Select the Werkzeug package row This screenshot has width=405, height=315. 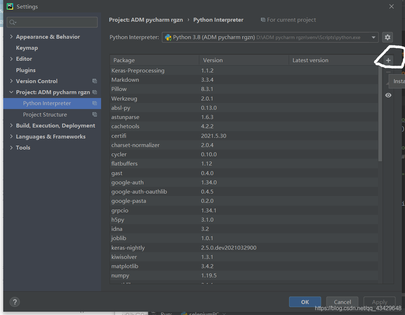point(244,98)
